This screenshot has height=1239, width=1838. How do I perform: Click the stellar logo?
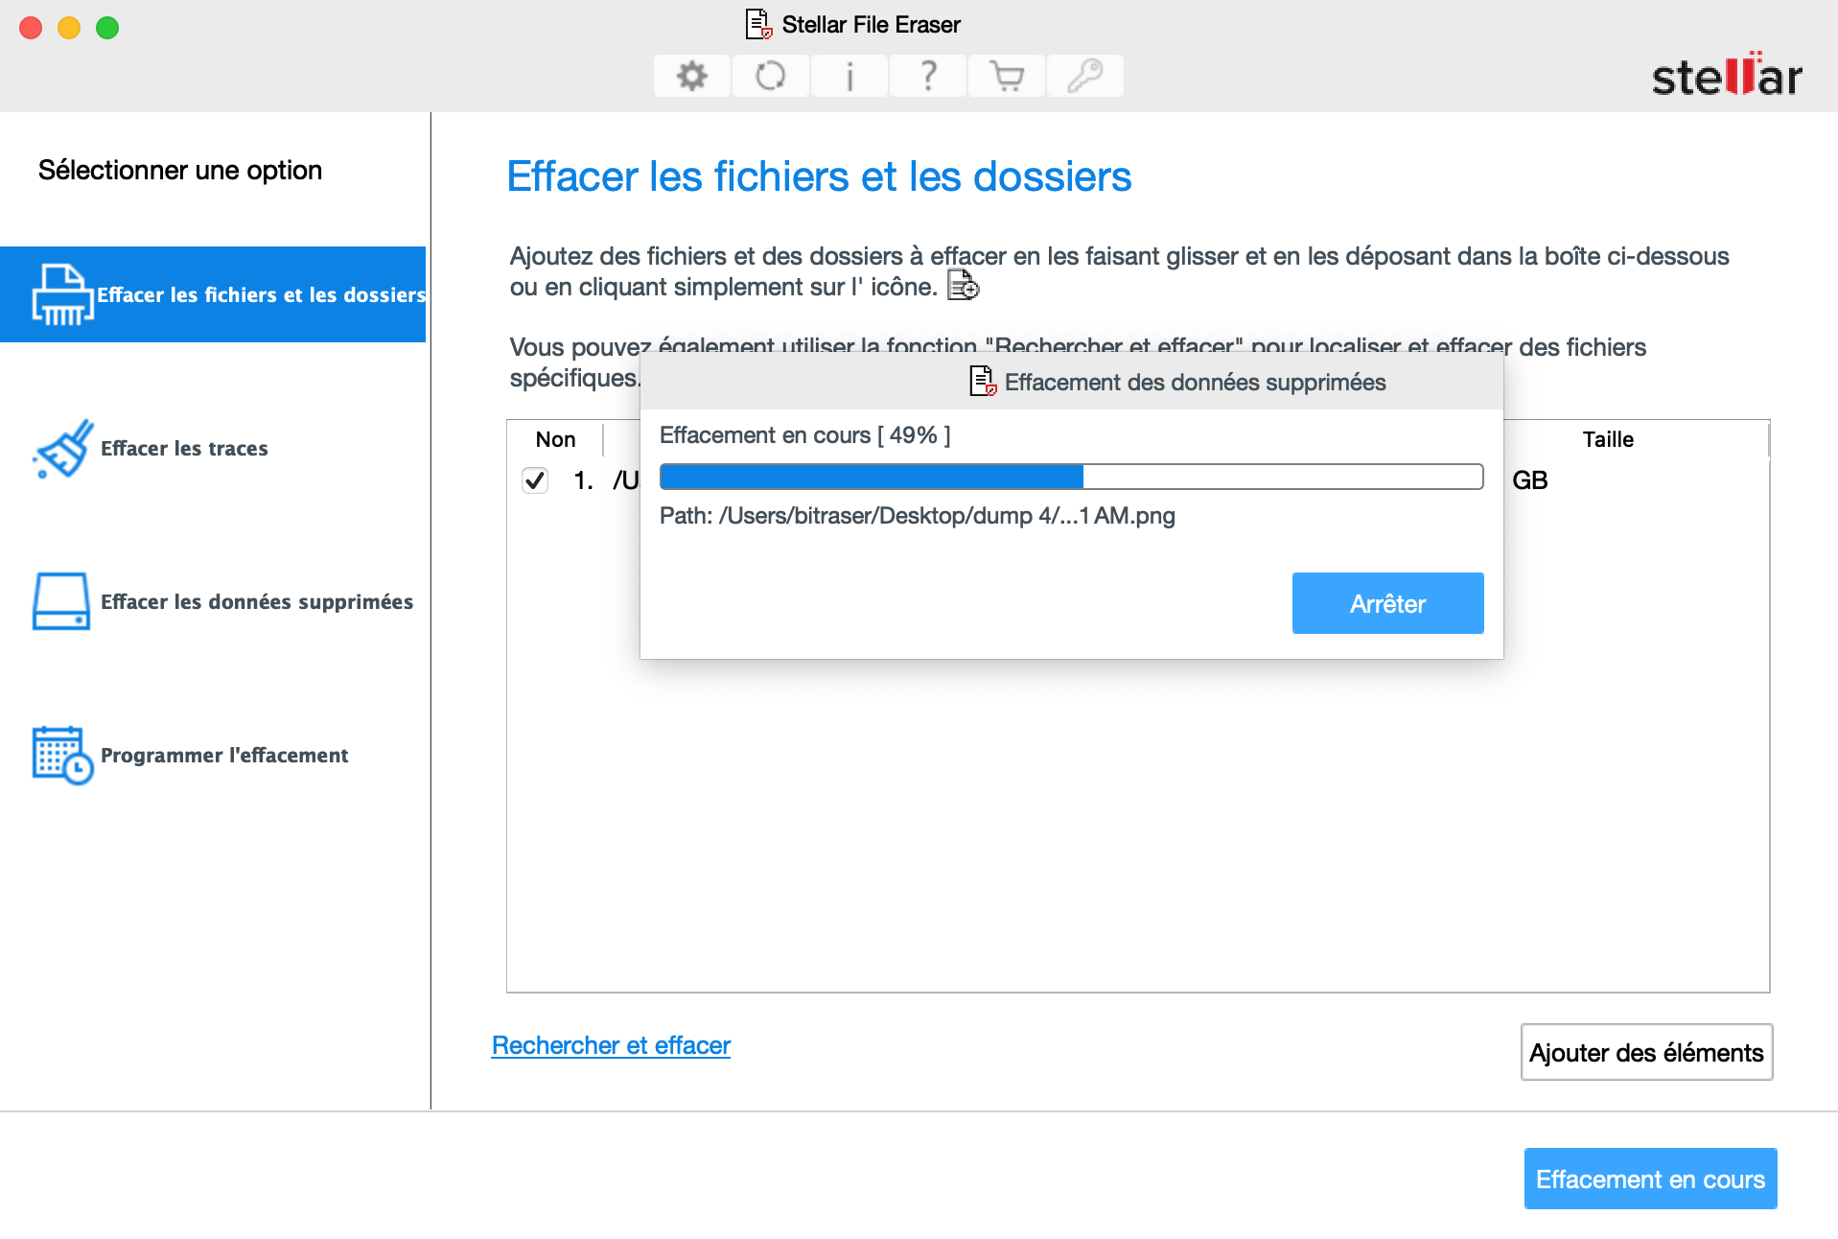coord(1727,75)
